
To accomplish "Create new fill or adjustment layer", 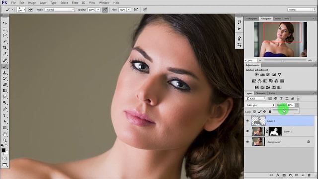I will [x=290, y=175].
